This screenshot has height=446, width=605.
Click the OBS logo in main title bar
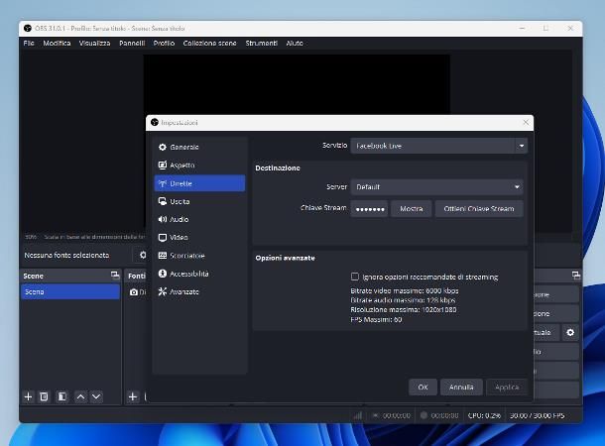pyautogui.click(x=28, y=28)
